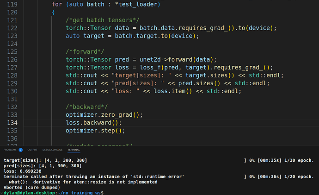Image resolution: width=319 pixels, height=195 pixels.
Task: Click the problems count badge showing 2
Action: (x=20, y=150)
